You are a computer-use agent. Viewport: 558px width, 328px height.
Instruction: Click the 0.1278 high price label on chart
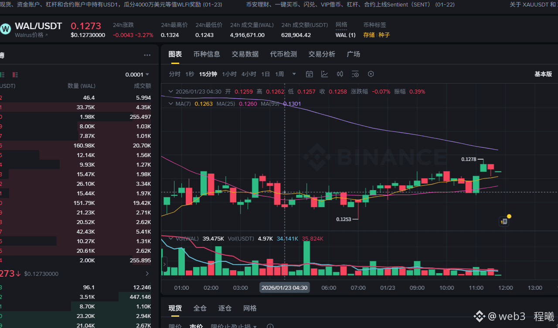point(469,159)
